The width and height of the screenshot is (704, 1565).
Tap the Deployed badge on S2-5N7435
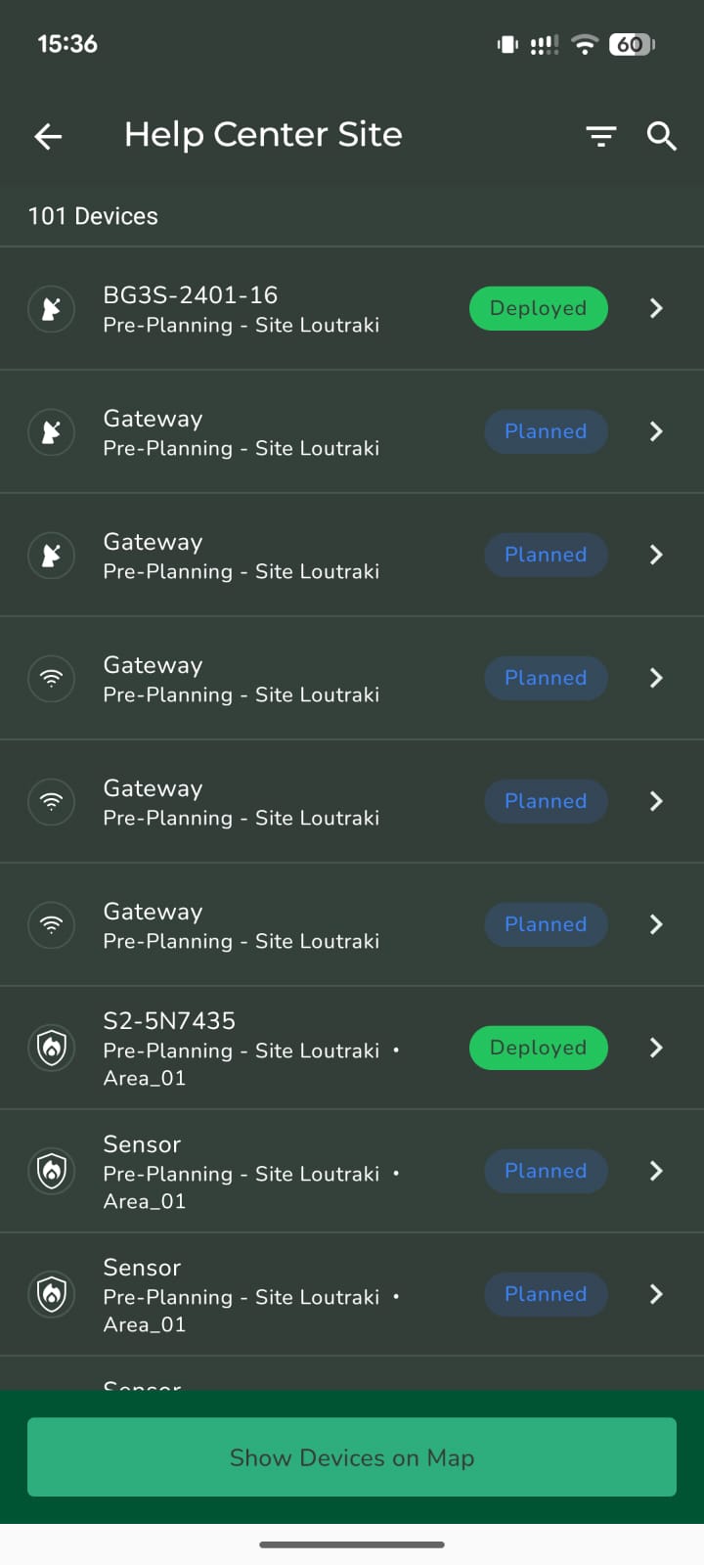[539, 1048]
